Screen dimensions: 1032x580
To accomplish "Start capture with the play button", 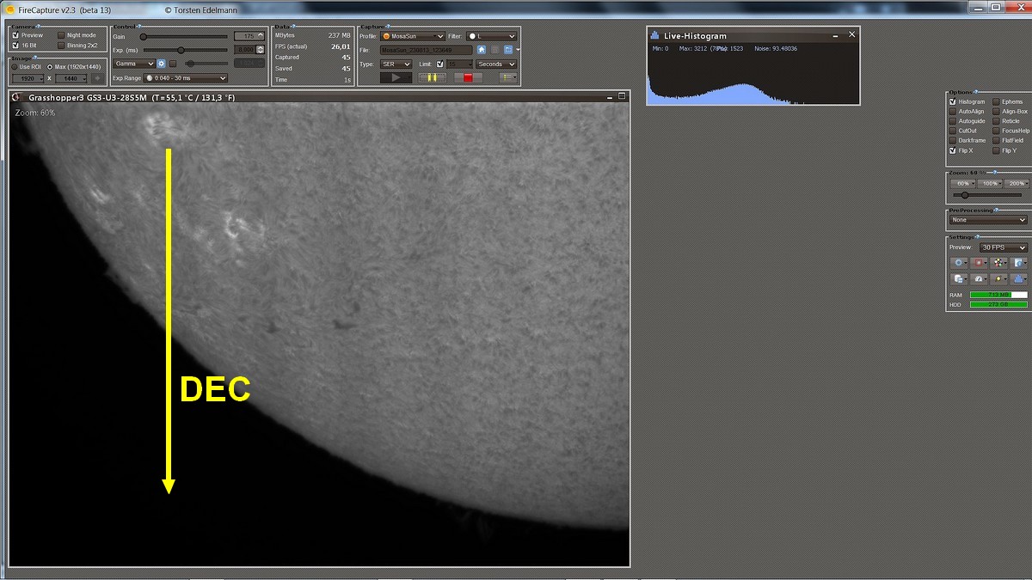I will coord(396,77).
